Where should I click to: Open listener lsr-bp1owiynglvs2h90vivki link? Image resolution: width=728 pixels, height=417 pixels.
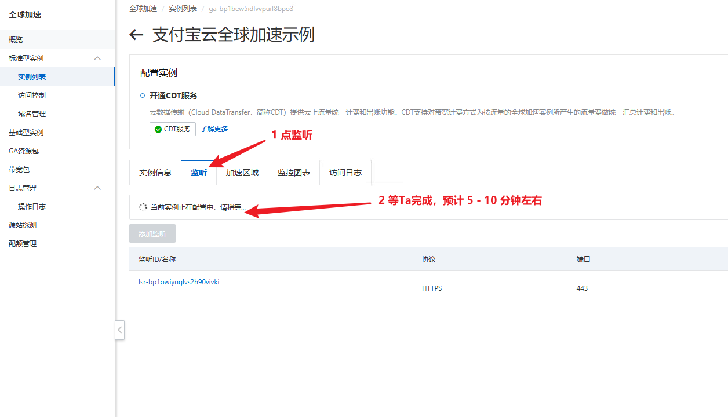pyautogui.click(x=179, y=282)
